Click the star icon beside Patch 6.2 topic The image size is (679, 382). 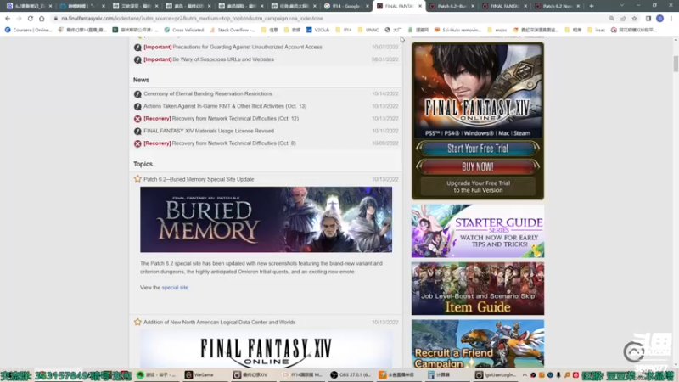coord(137,179)
